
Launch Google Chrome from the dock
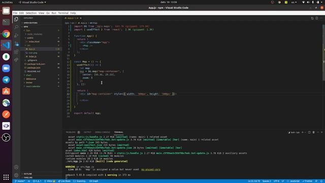[x=6, y=34]
